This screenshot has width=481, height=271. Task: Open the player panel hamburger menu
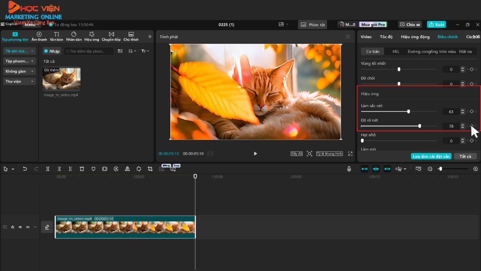(x=348, y=37)
